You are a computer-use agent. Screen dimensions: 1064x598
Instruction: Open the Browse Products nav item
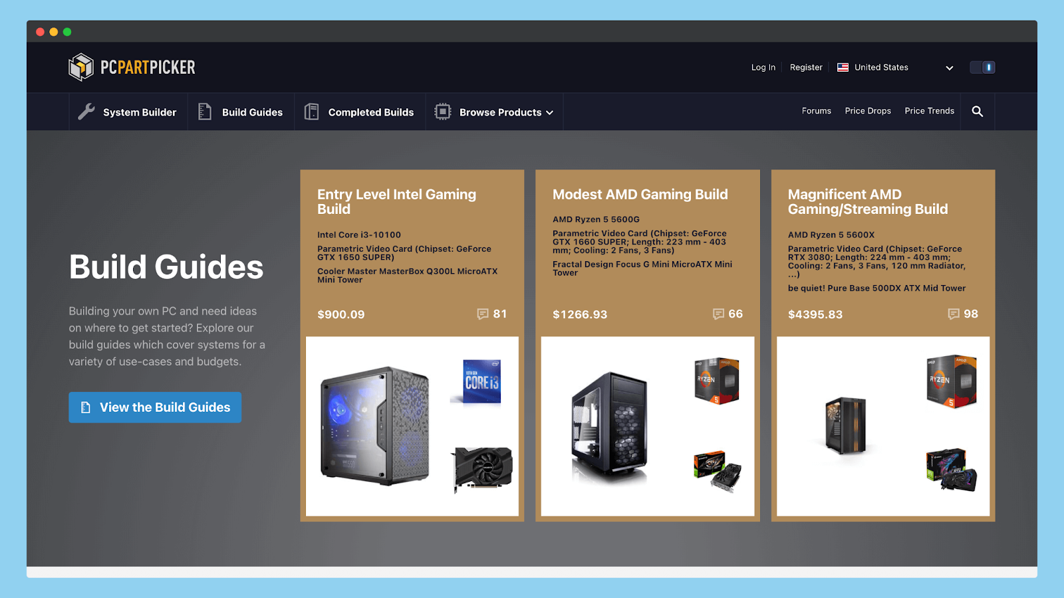tap(495, 112)
